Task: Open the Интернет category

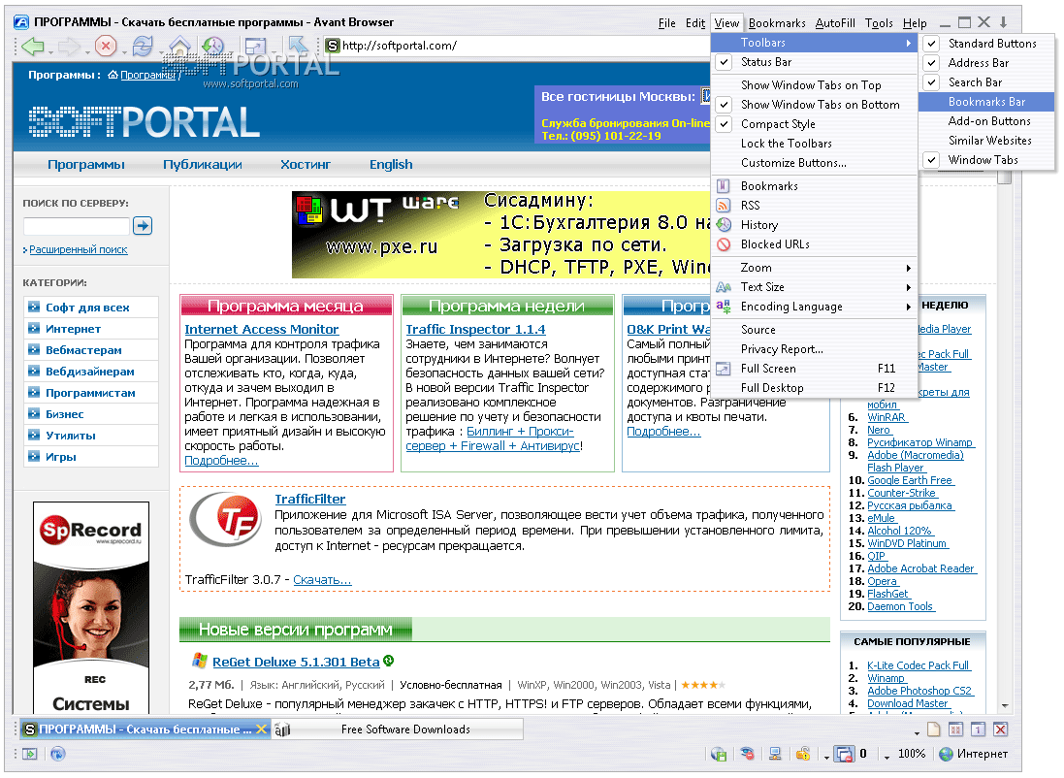Action: coord(73,329)
